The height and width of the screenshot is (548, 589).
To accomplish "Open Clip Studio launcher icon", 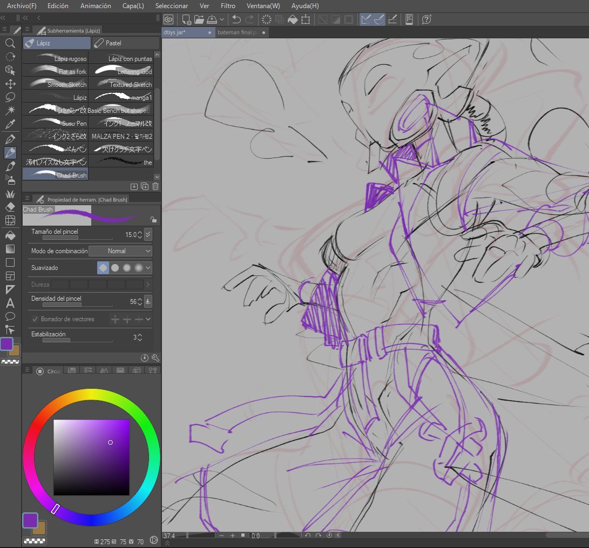I will click(168, 19).
